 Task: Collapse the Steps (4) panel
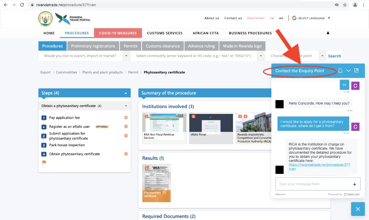tap(126, 93)
